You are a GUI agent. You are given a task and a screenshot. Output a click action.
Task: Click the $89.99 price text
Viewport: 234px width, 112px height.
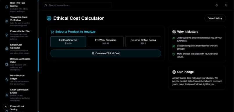pos(106,44)
